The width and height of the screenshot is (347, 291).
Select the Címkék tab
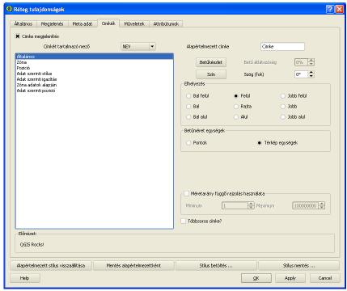coord(108,23)
